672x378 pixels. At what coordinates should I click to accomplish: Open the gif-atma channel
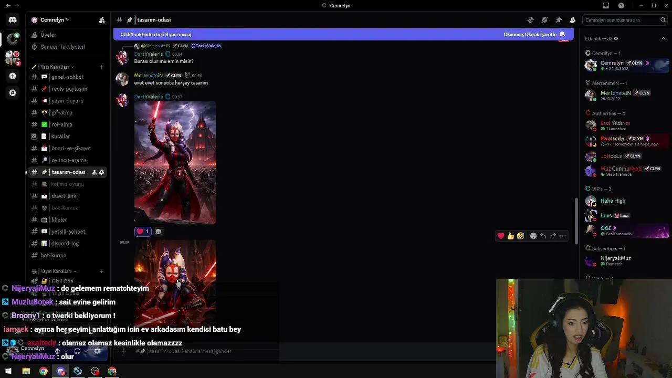coord(68,112)
